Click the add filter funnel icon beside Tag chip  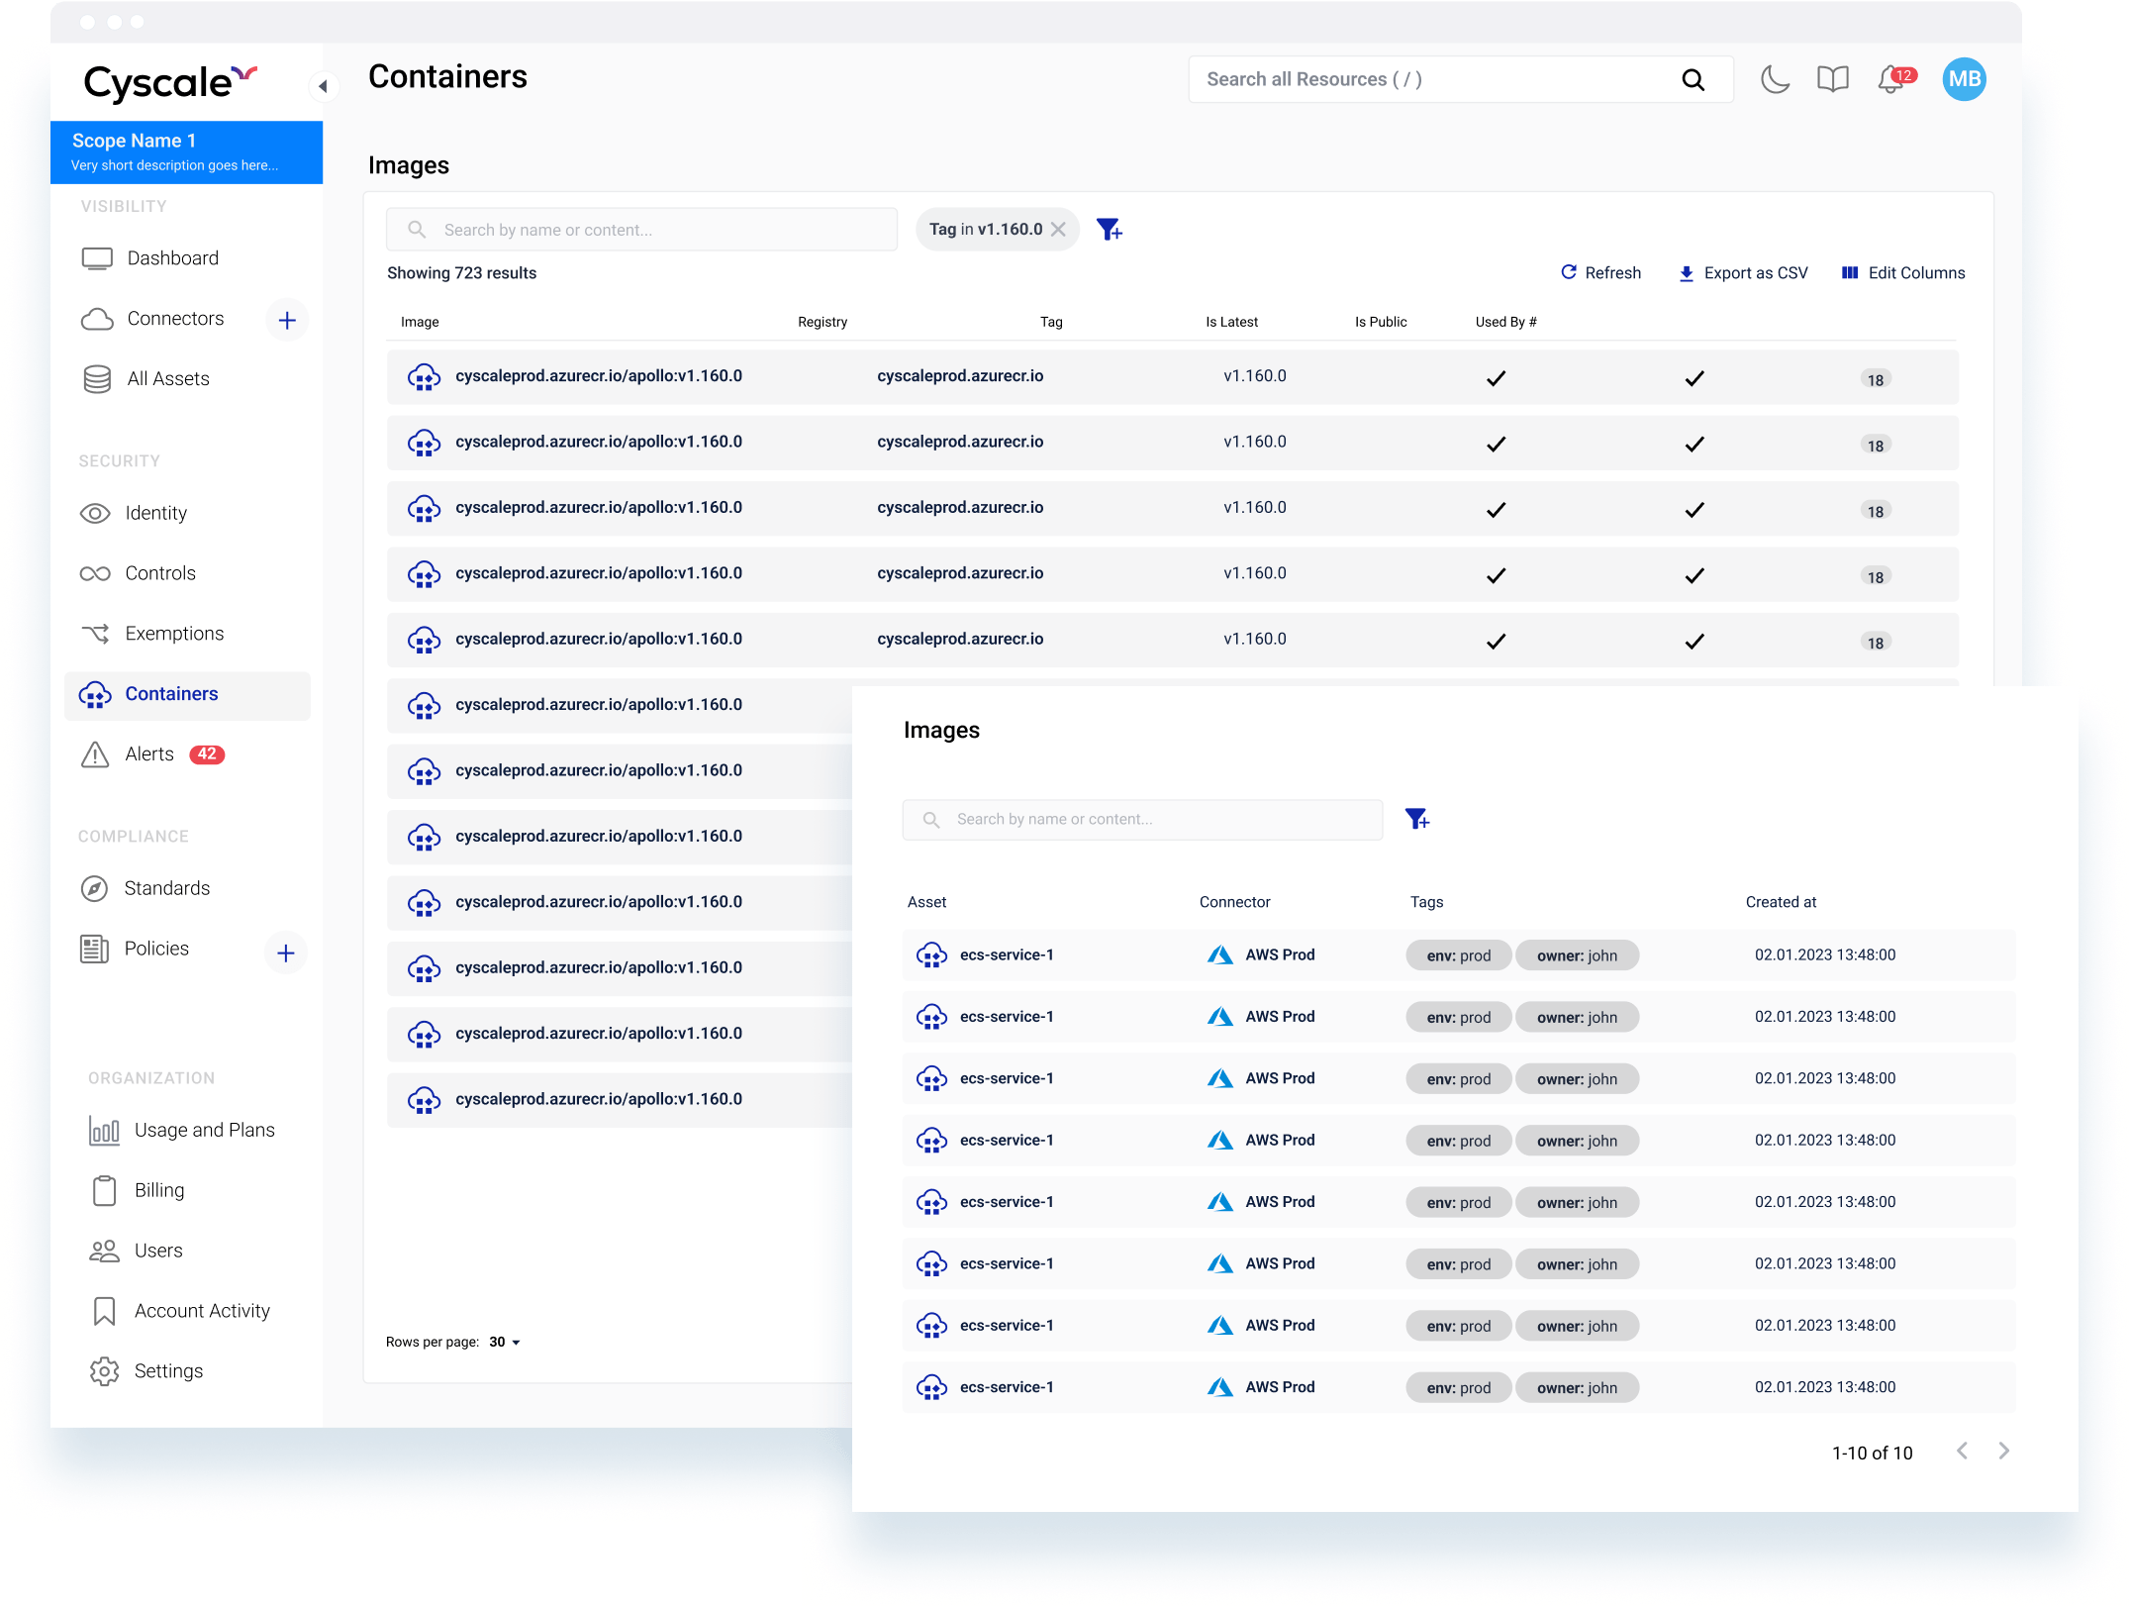(1109, 230)
